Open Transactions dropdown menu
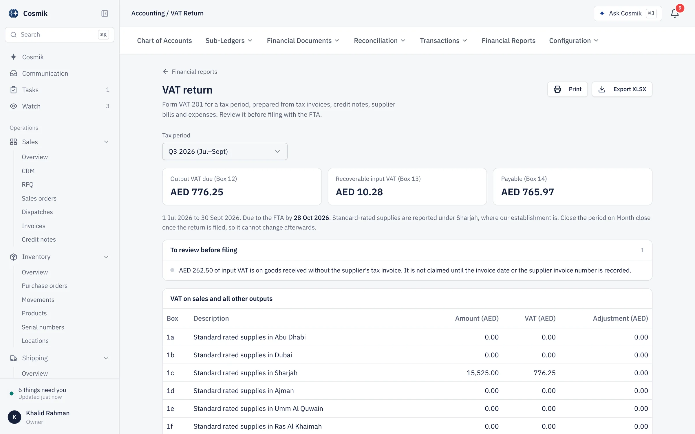The height and width of the screenshot is (434, 695). tap(443, 41)
